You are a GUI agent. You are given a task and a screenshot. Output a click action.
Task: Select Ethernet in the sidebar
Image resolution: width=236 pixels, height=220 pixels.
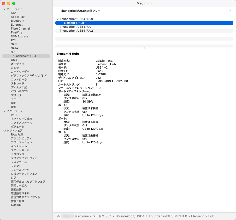(17, 25)
